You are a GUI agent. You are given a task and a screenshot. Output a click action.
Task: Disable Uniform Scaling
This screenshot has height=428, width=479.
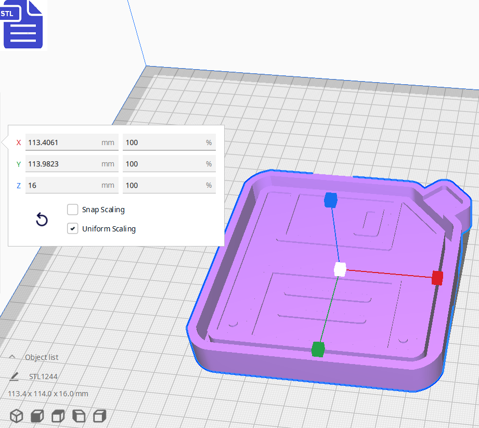(x=72, y=228)
